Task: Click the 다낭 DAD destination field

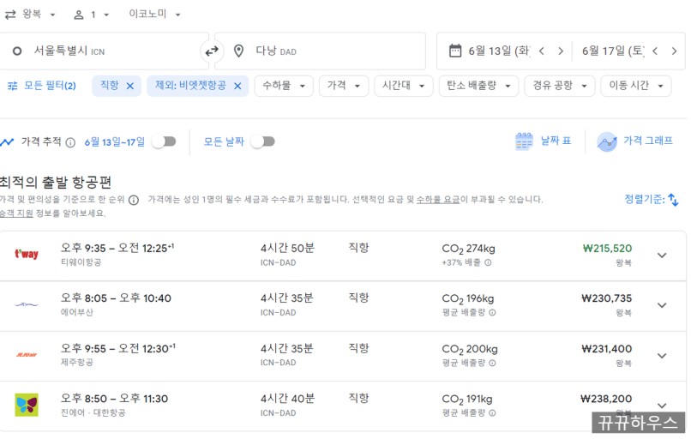Action: coord(320,51)
